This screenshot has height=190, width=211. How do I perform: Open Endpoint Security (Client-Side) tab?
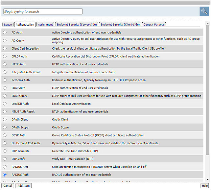pyautogui.click(x=120, y=25)
